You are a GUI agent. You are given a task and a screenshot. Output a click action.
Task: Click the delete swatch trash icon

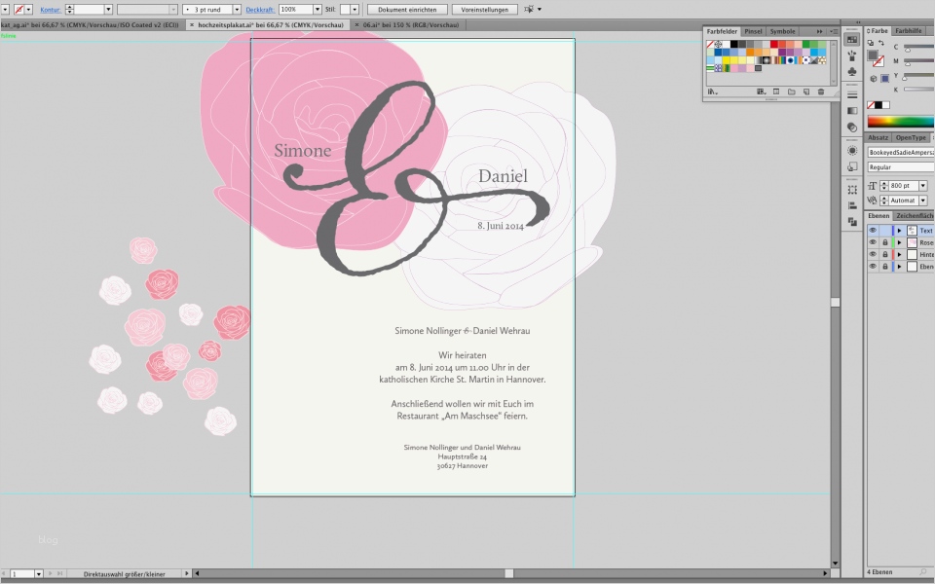821,91
